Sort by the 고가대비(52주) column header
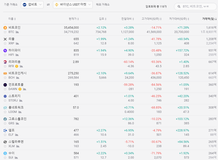Screen dimensions: 218x160 (152, 19)
